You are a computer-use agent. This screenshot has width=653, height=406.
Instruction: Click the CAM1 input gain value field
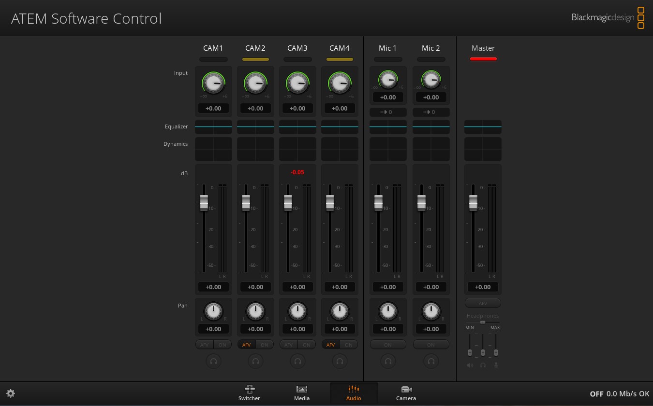[213, 109]
